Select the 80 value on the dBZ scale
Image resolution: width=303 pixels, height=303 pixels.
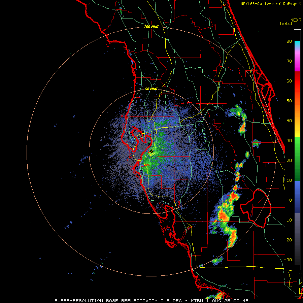289,41
